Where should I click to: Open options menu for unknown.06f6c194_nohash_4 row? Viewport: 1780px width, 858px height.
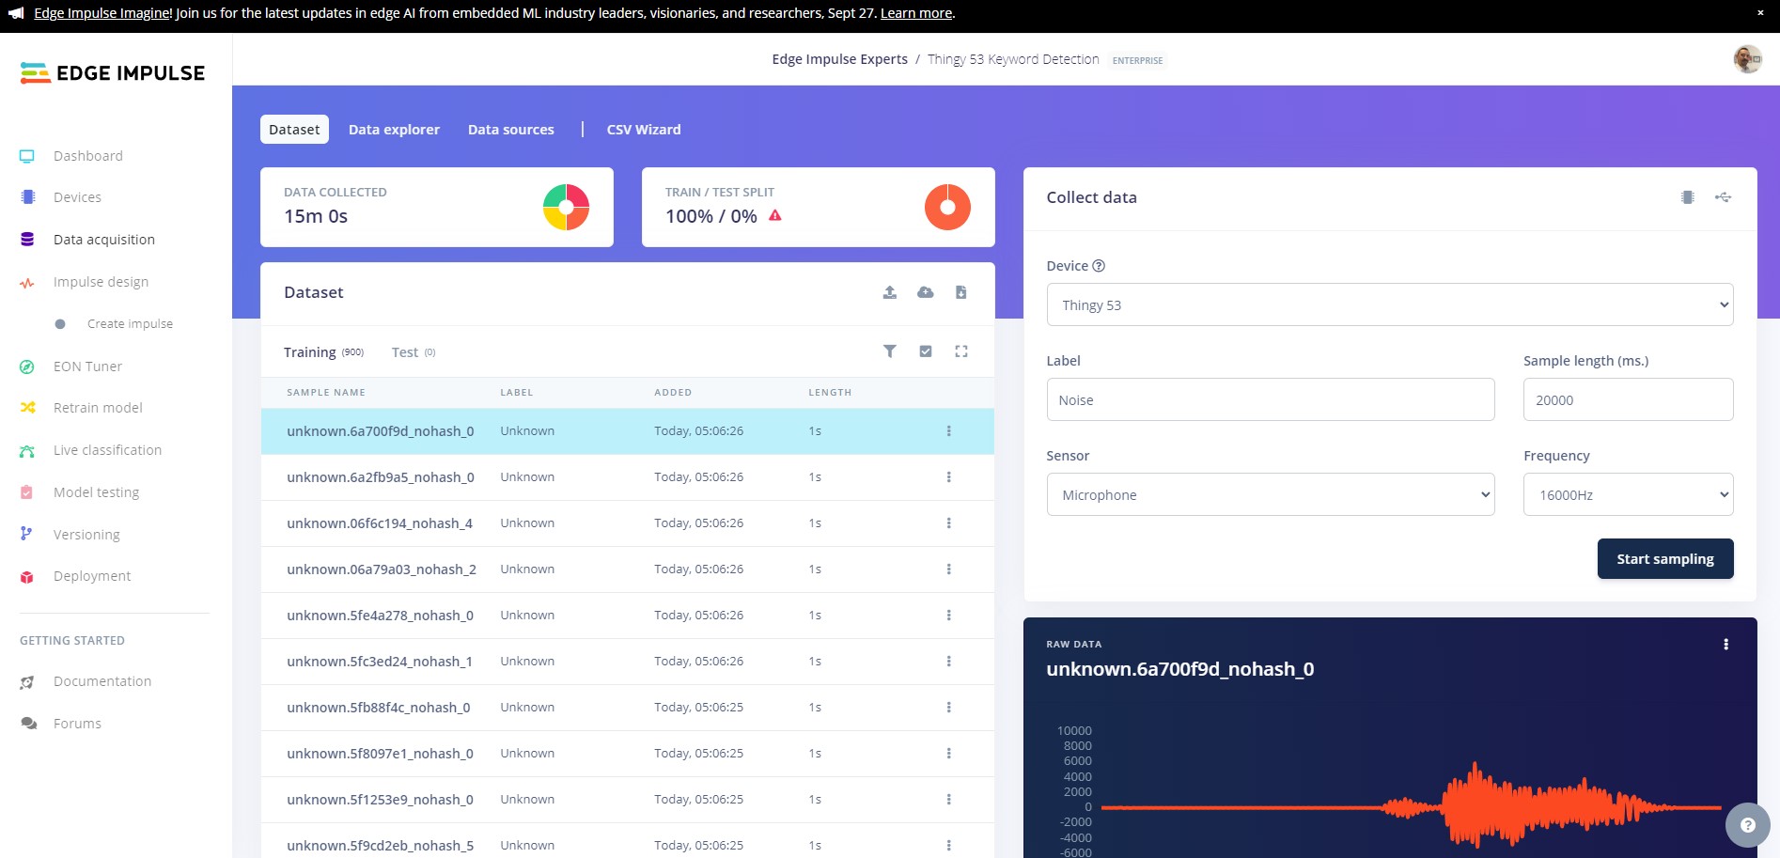[948, 523]
